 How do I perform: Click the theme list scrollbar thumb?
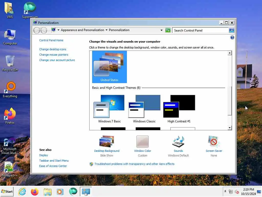[230, 101]
